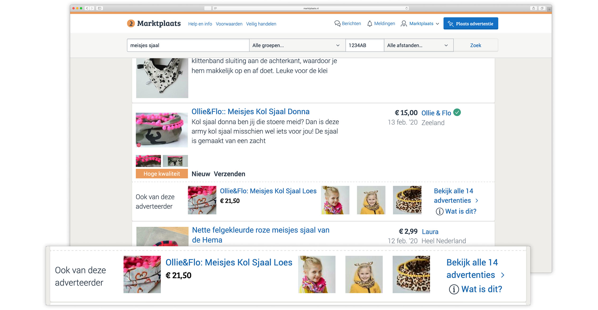
Task: Click the user profile icon beside Marktplaats
Action: 404,24
